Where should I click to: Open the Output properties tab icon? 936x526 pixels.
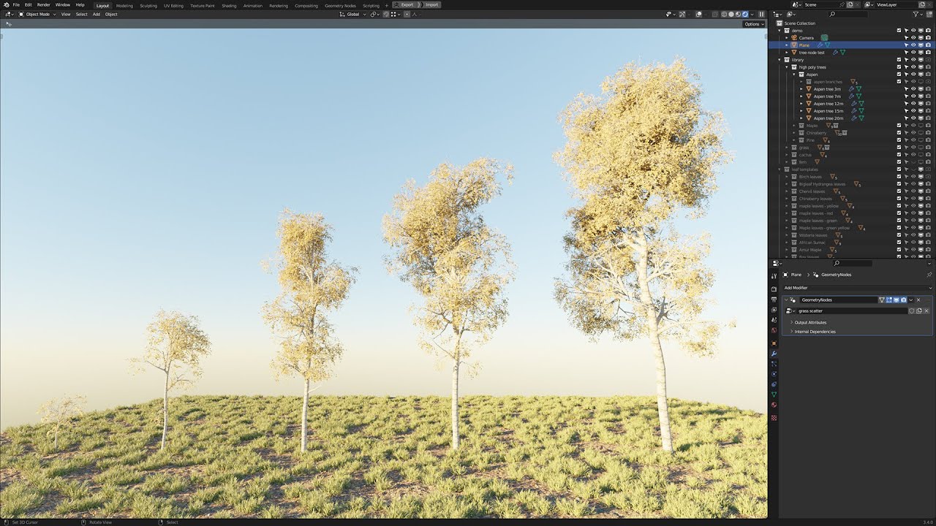[x=774, y=300]
